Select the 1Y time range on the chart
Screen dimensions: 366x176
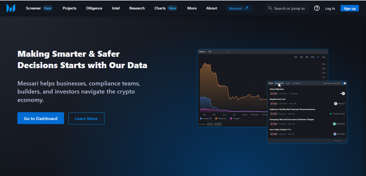point(318,57)
